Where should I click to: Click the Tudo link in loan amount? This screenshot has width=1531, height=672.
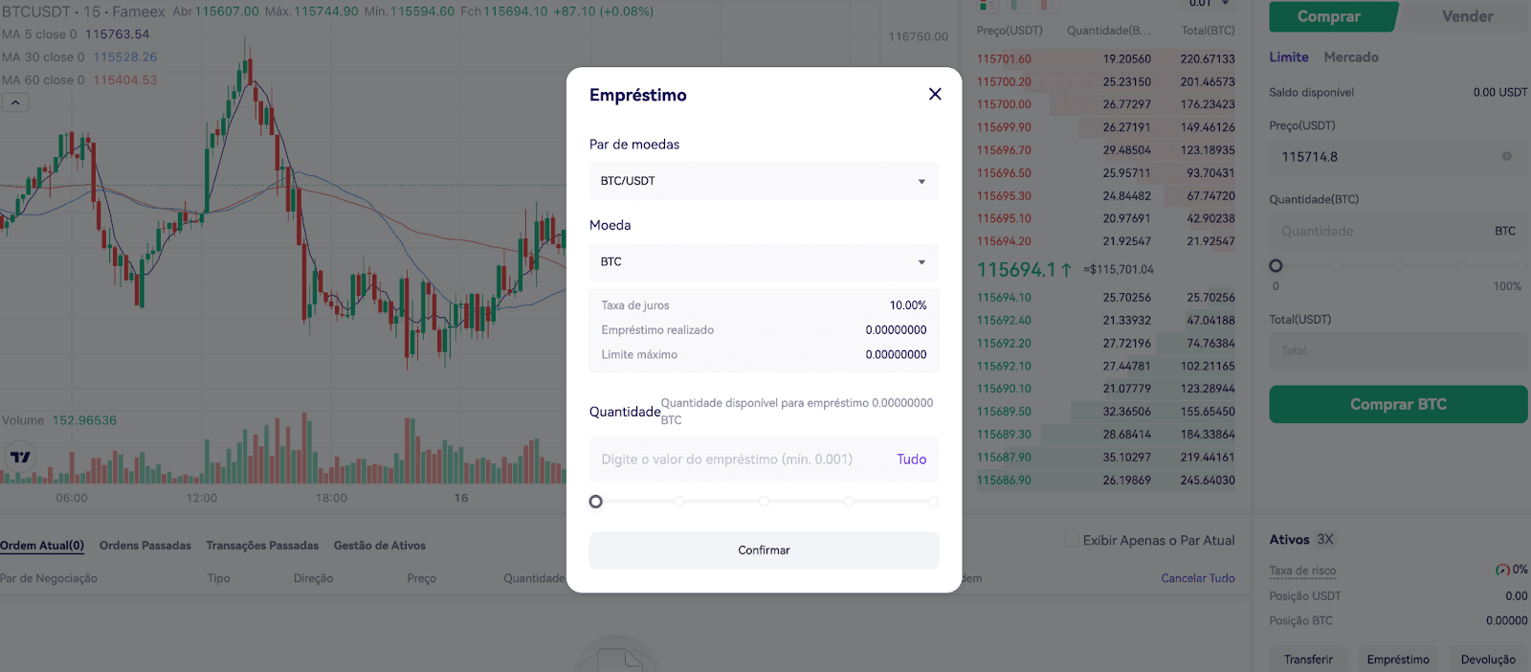(911, 459)
